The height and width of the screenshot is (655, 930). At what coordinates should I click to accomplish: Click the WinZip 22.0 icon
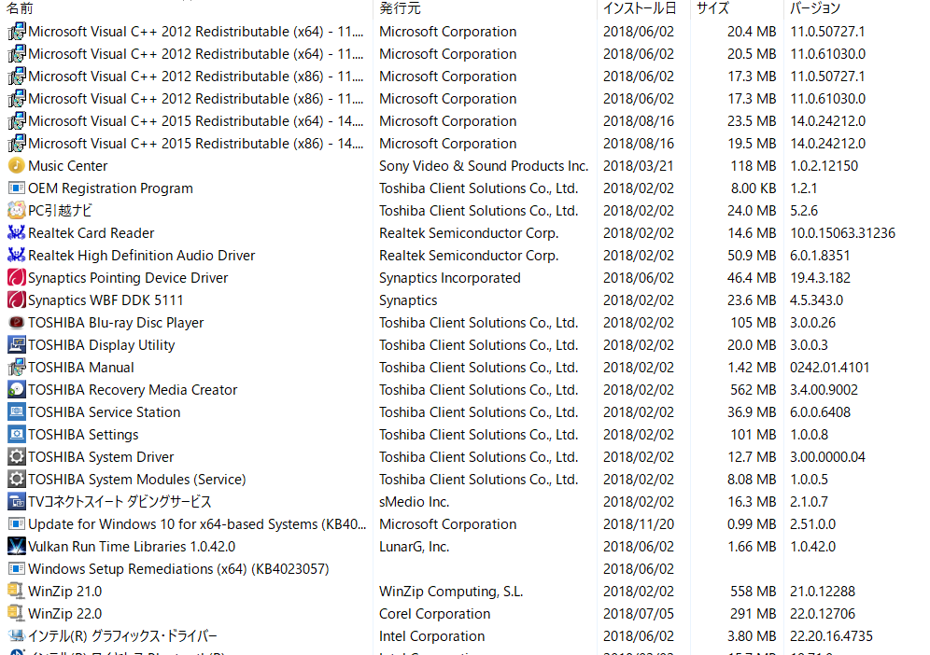point(16,613)
